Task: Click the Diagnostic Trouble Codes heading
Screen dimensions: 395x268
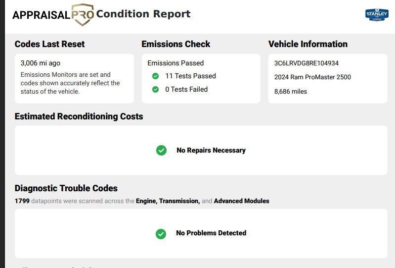Action: pos(66,188)
